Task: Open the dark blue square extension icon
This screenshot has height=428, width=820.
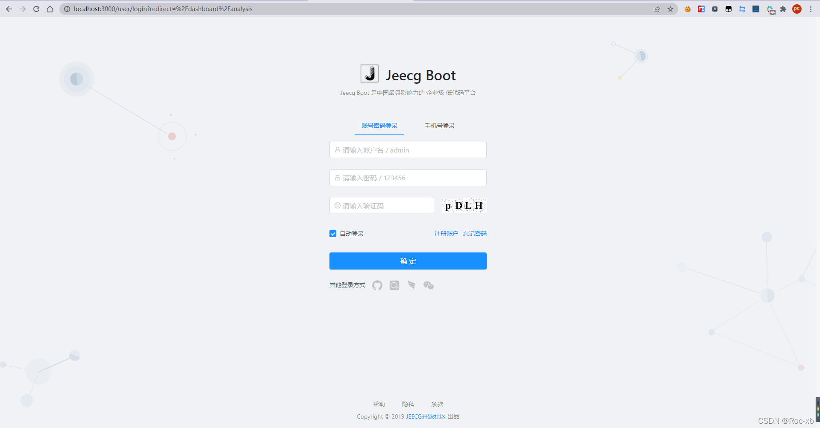Action: [756, 9]
